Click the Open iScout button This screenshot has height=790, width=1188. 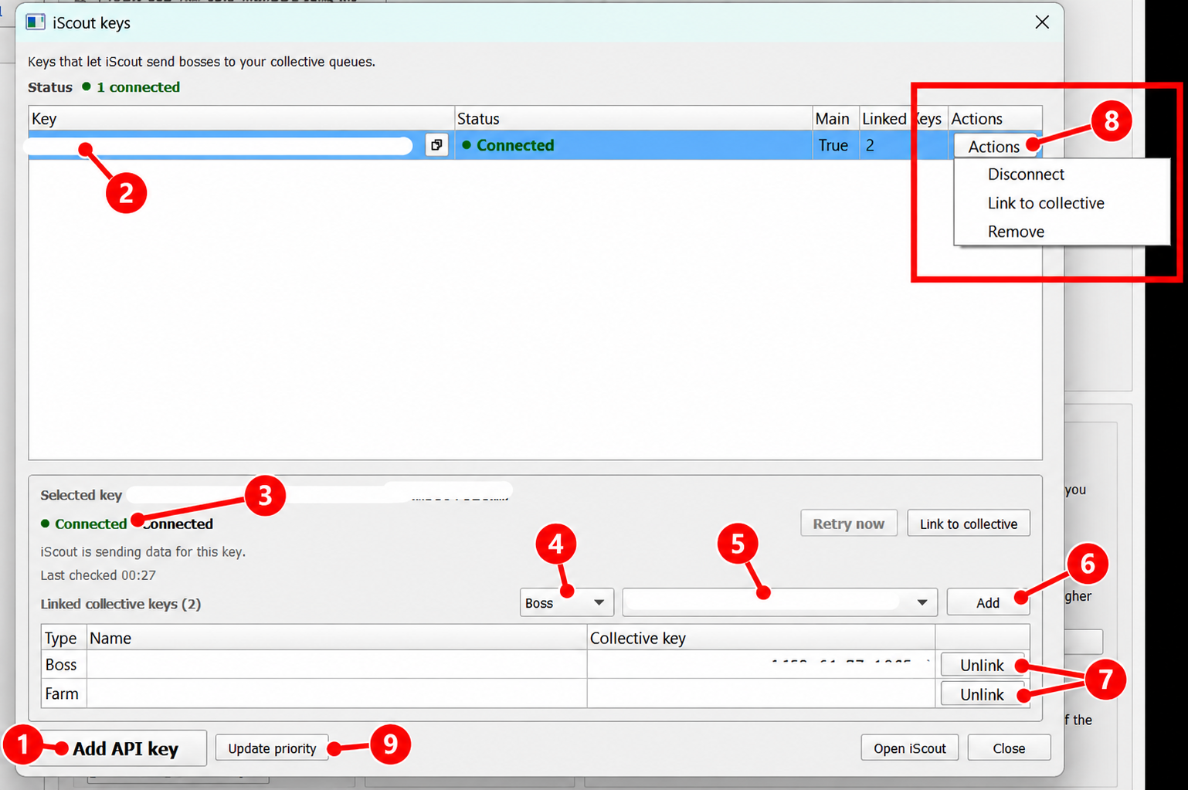[x=909, y=748]
